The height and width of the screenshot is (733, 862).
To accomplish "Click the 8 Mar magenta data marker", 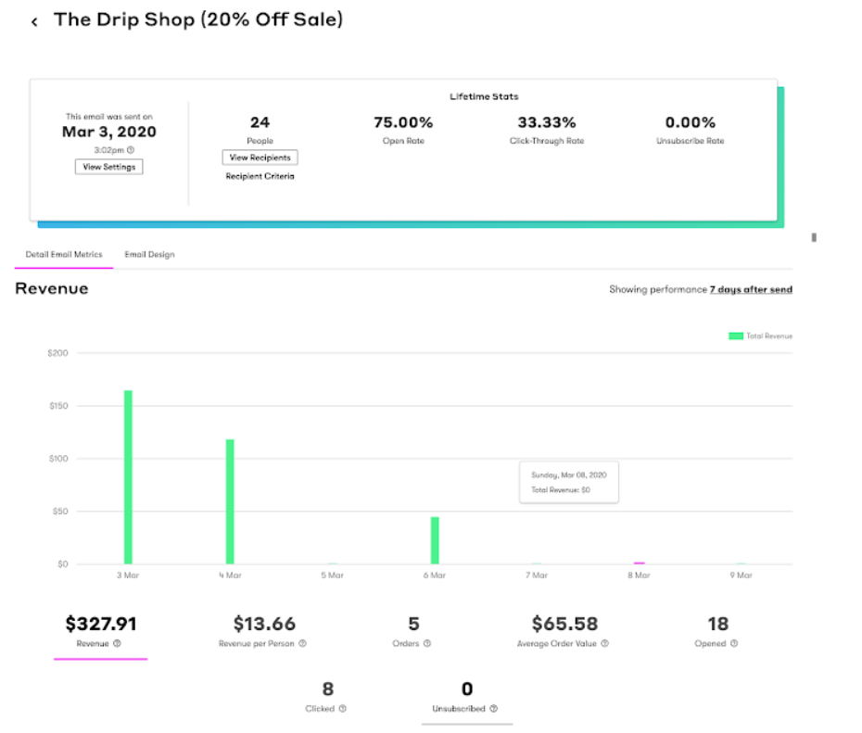I will point(639,563).
